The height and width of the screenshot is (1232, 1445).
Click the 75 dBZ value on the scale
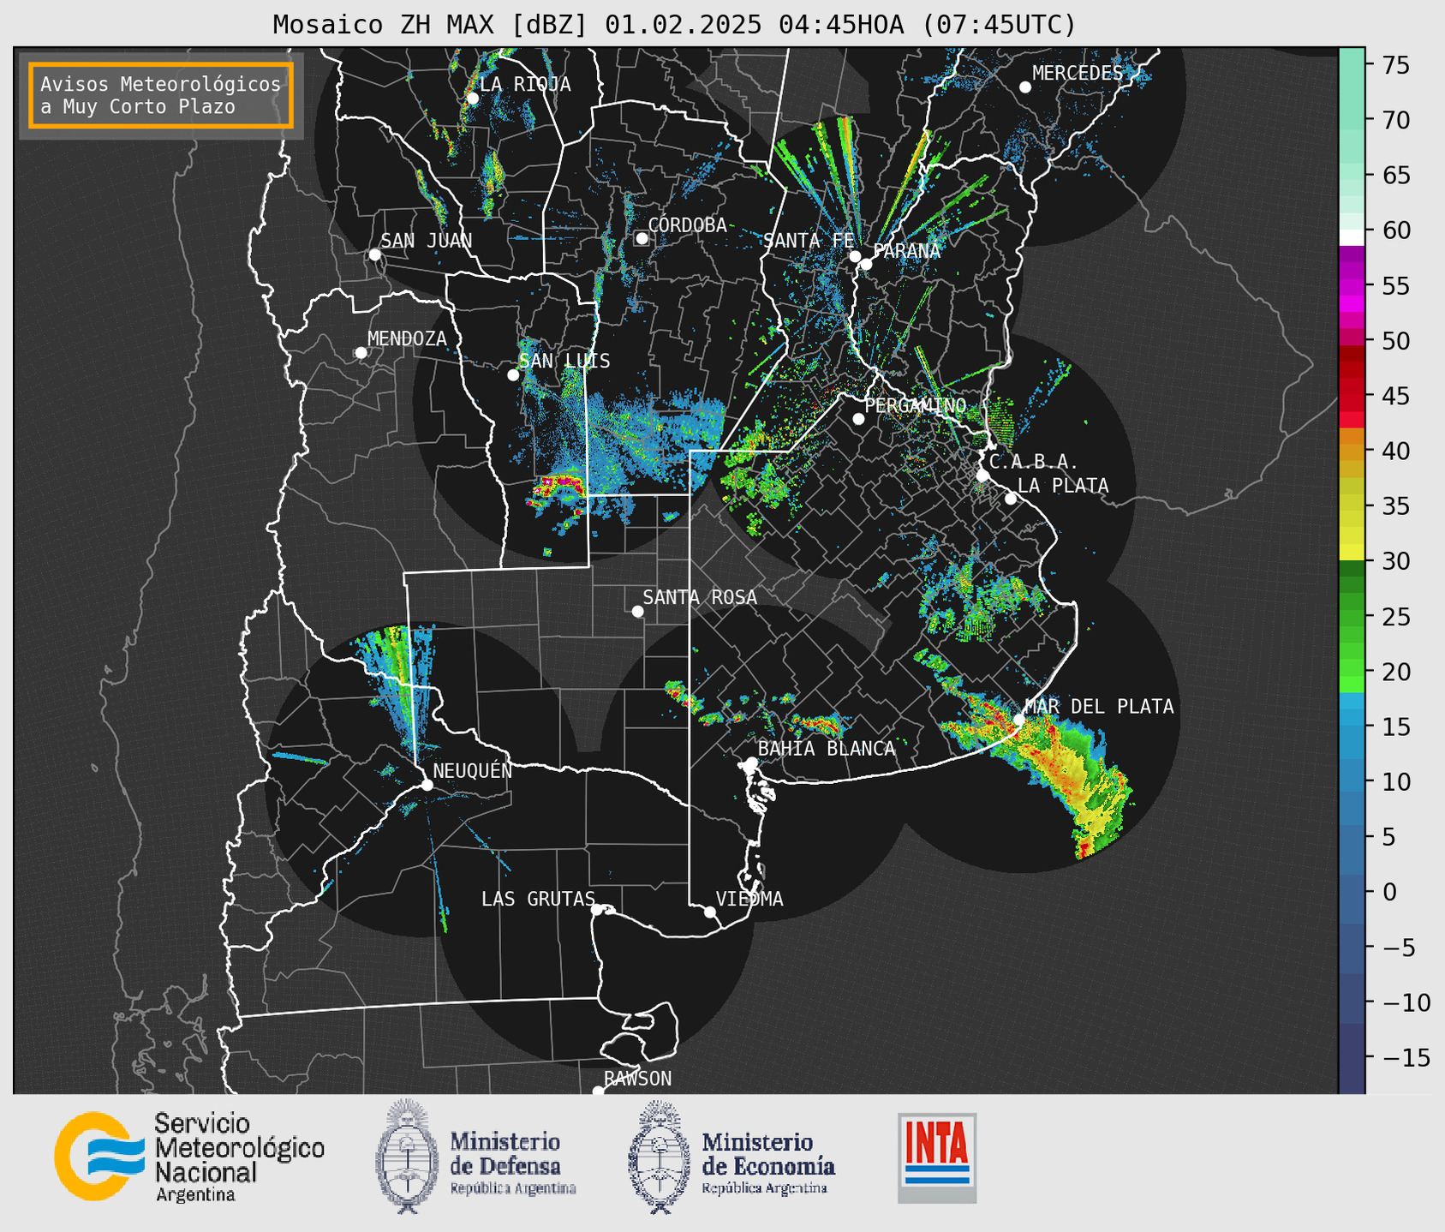pyautogui.click(x=1395, y=66)
